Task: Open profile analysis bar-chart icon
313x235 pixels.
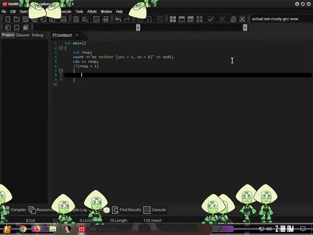Action: click(x=233, y=19)
